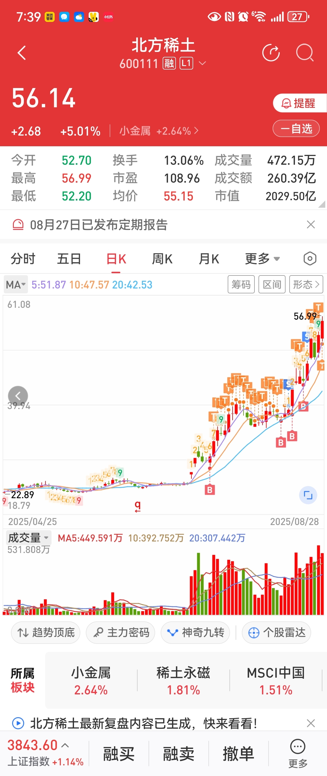327x776 pixels.
Task: Play the 北方稀土最新复盘 review
Action: pos(18,723)
